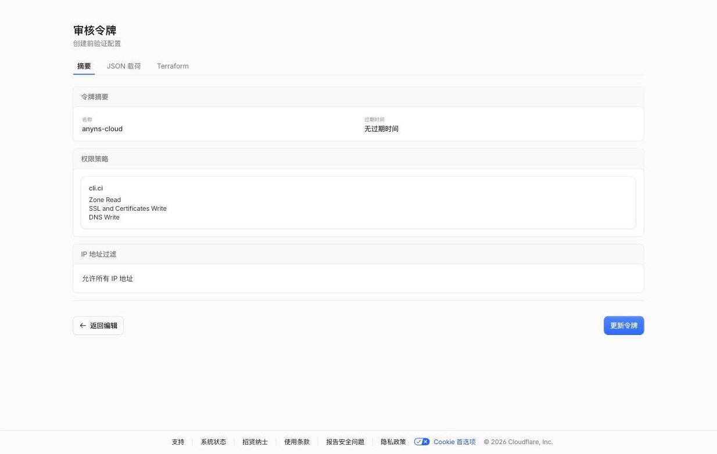717x454 pixels.
Task: Click the © 2026 Cloudflare, Inc. text
Action: [518, 442]
